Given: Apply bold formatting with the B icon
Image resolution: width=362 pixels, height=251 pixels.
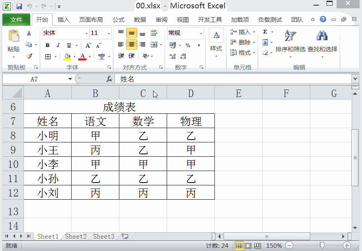Looking at the screenshot, I should tap(47, 45).
